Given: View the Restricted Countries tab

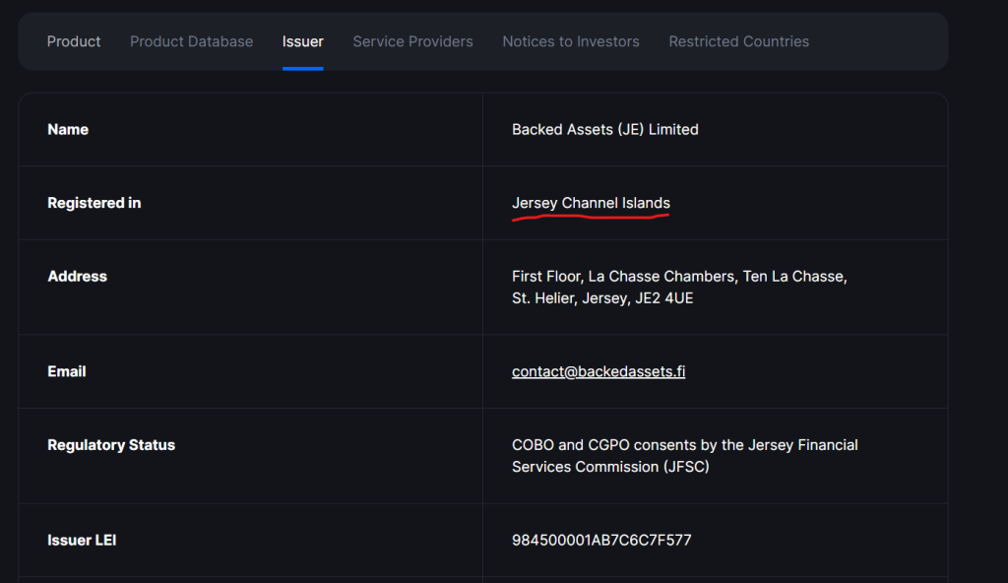Looking at the screenshot, I should [738, 41].
